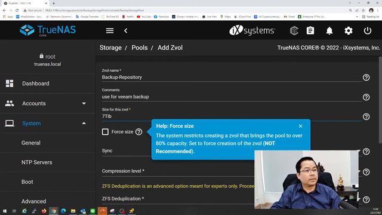Open Windows Start menu
The height and width of the screenshot is (215, 382).
tap(5, 211)
